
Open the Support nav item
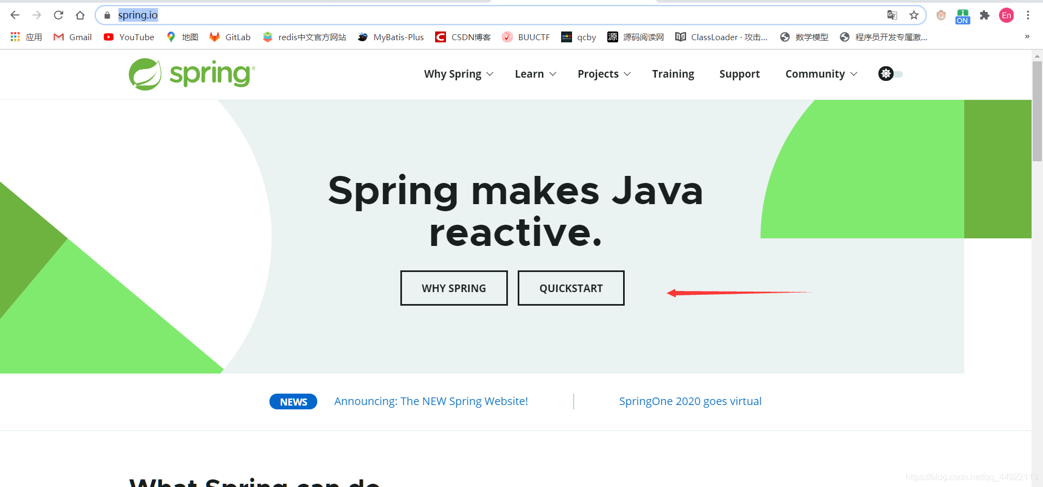coord(739,74)
